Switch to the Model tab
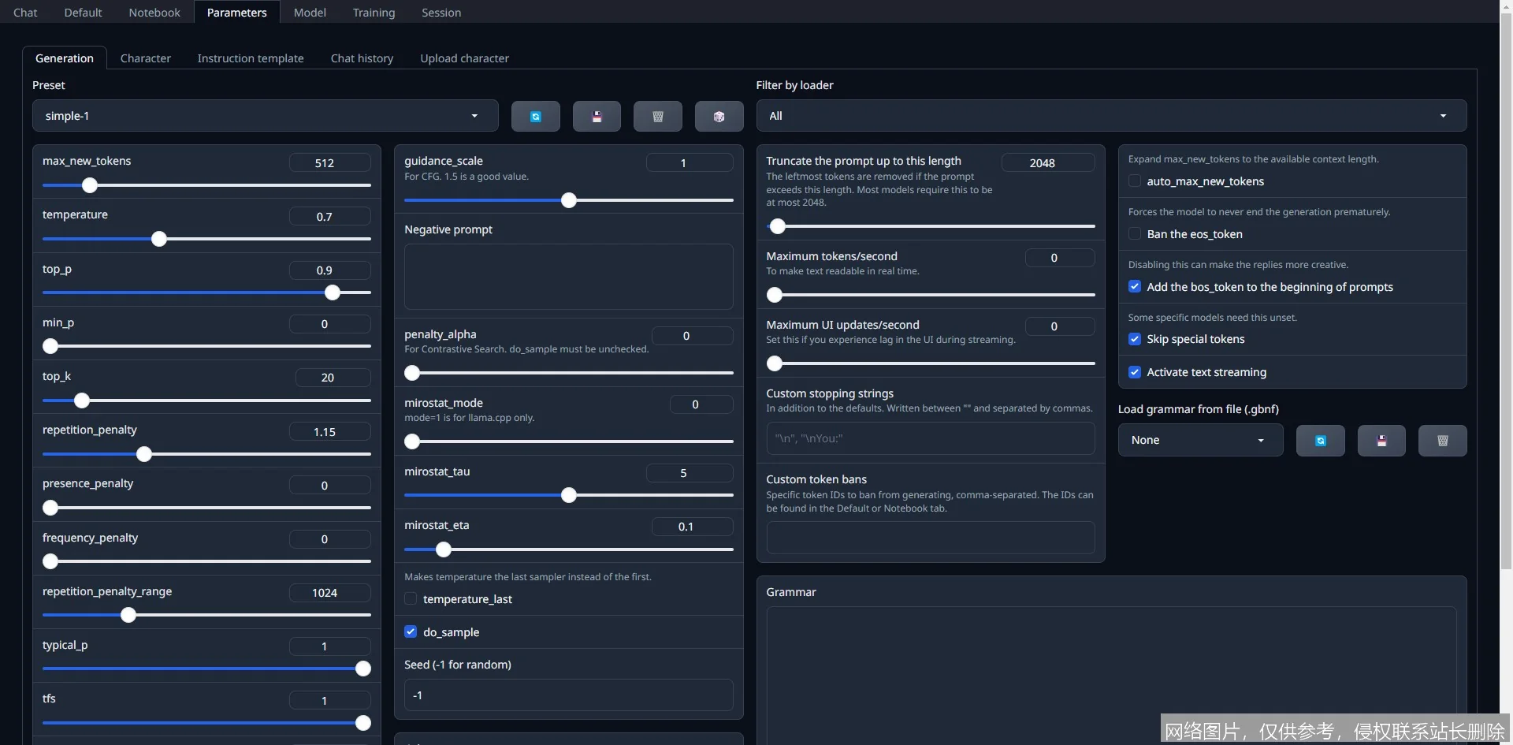Viewport: 1513px width, 745px height. (310, 13)
